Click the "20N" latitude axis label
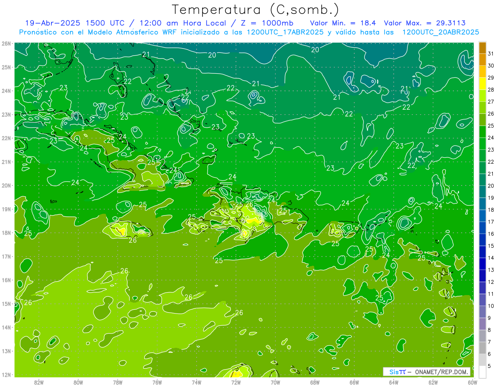 [x=6, y=185]
